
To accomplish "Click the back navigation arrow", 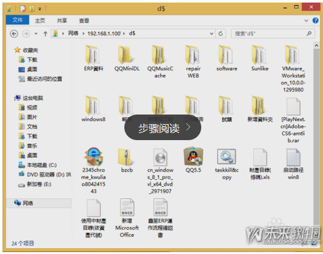I will tap(14, 34).
